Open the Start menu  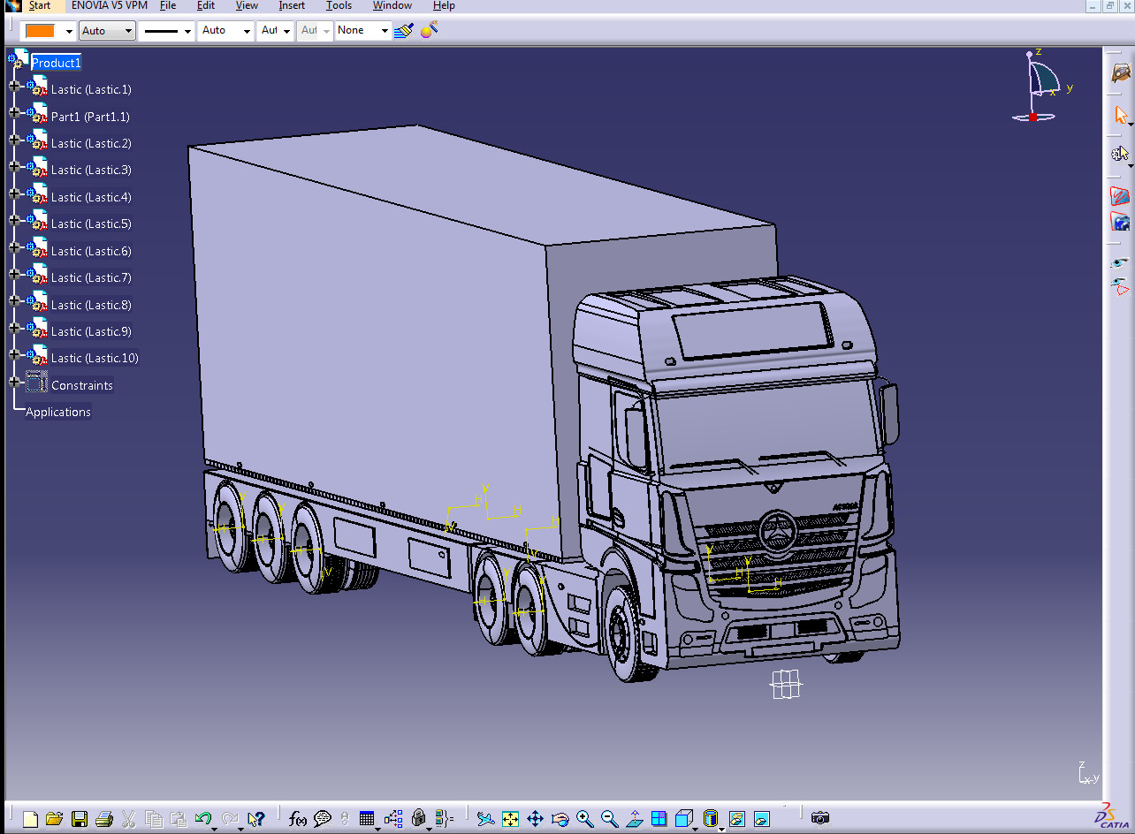click(x=40, y=5)
